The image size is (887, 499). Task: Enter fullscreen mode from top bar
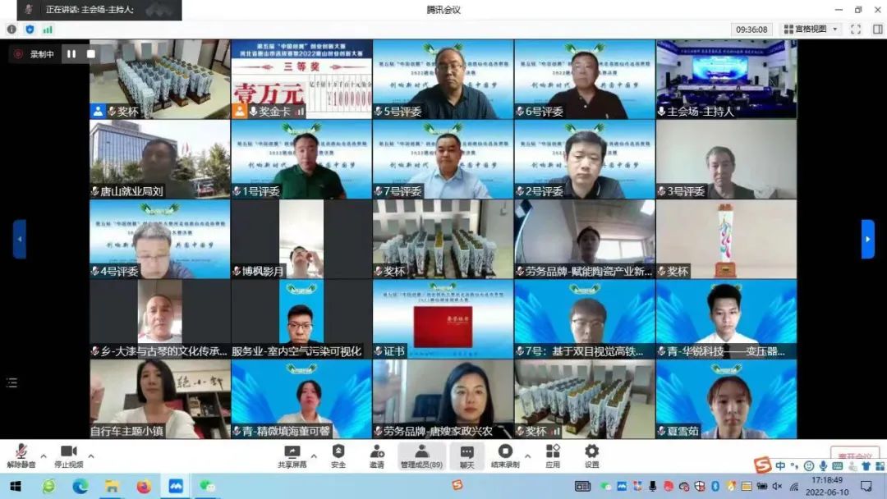[855, 29]
